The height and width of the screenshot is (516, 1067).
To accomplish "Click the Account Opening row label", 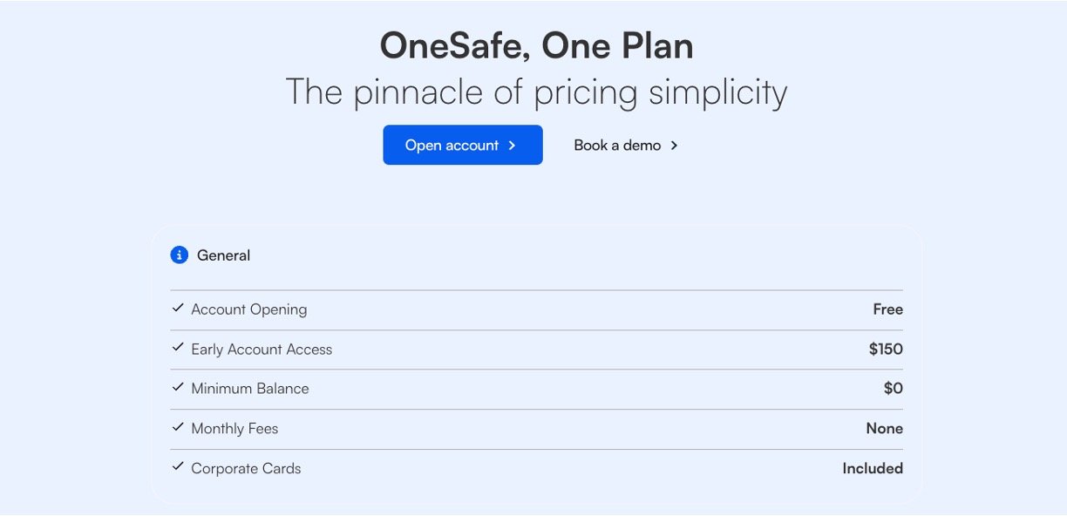I will pyautogui.click(x=249, y=309).
